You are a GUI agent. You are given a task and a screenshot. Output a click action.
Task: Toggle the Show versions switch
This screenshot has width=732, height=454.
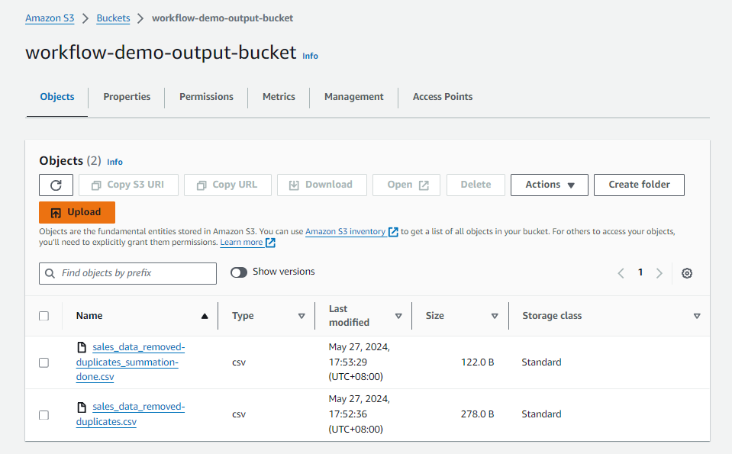pyautogui.click(x=239, y=272)
